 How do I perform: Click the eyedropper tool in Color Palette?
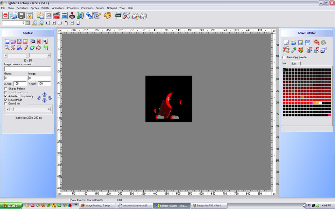[294, 50]
